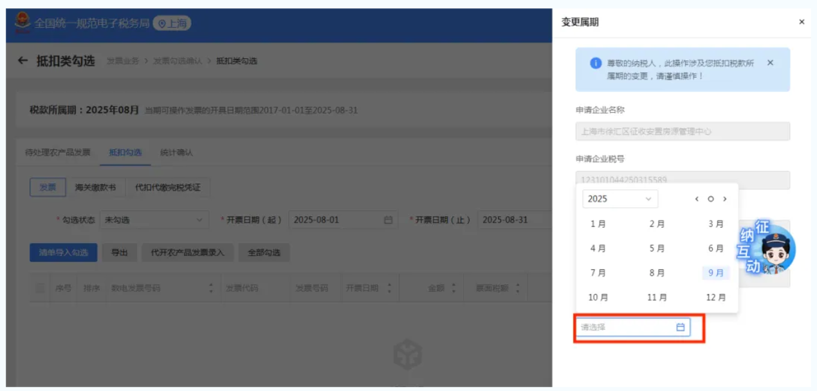This screenshot has height=391, width=817.
Task: Switch to the 待处理农产品发票 tab
Action: point(57,152)
